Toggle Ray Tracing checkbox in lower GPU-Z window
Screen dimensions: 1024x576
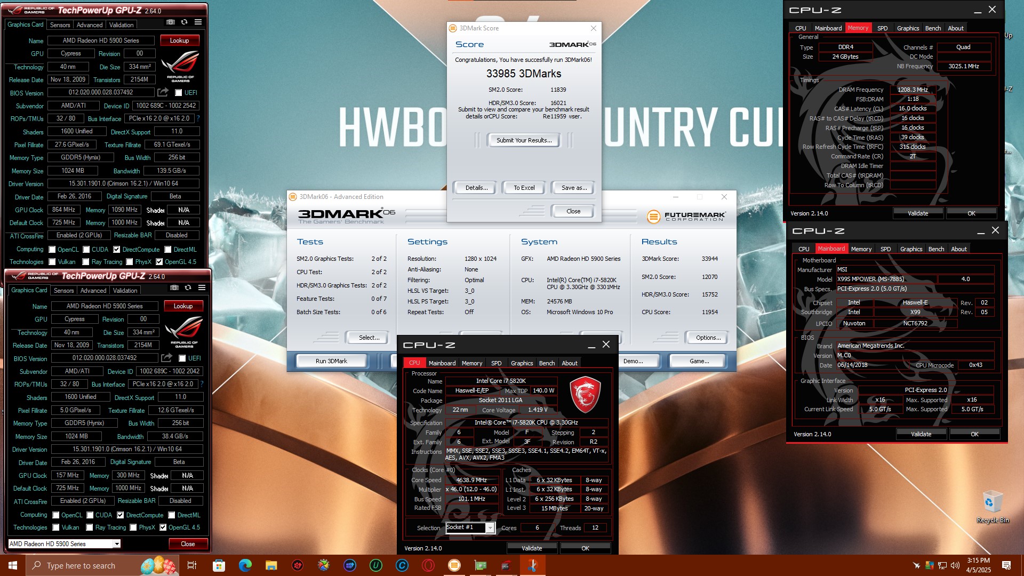[90, 527]
